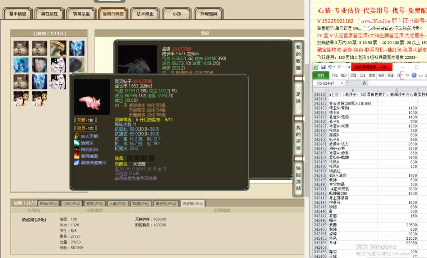This screenshot has width=427, height=258.
Task: Click the 沧海诀 skill icon
Action: pyautogui.click(x=77, y=143)
